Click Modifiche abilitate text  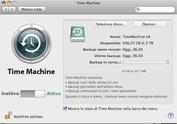pyautogui.click(x=29, y=117)
